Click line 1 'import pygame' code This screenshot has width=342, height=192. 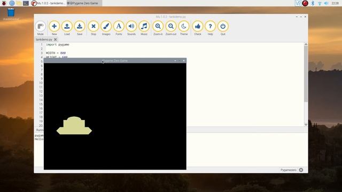(58, 44)
